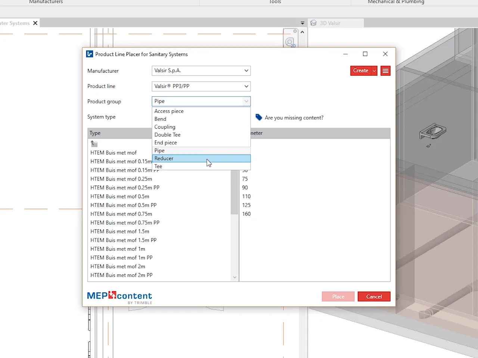Click the 2D navigation wheel icon
The image size is (478, 358).
pyautogui.click(x=290, y=42)
